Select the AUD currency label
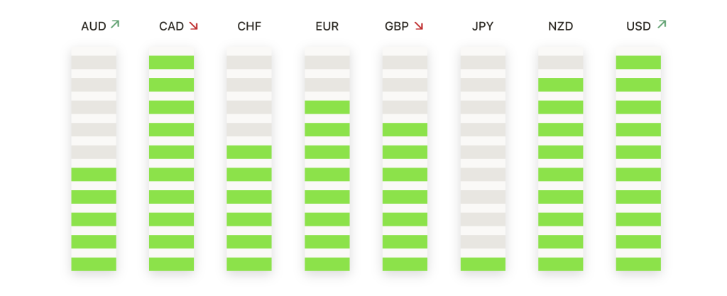The width and height of the screenshot is (727, 296). click(x=94, y=27)
